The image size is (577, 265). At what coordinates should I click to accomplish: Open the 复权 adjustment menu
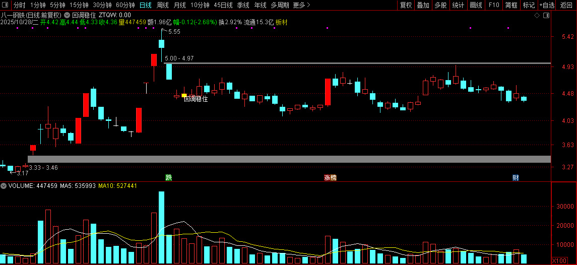click(x=406, y=5)
